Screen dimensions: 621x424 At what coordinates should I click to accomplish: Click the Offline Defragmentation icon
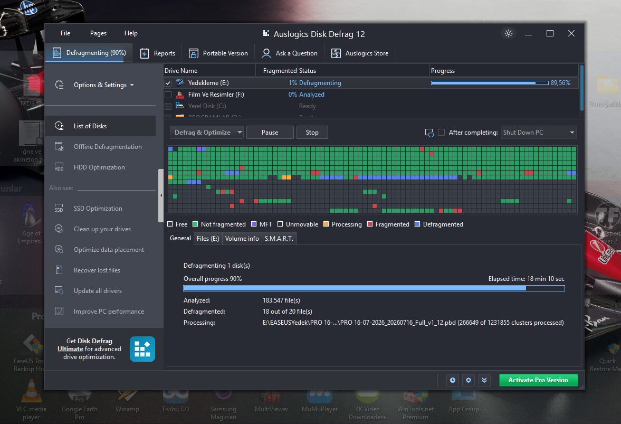(x=59, y=147)
